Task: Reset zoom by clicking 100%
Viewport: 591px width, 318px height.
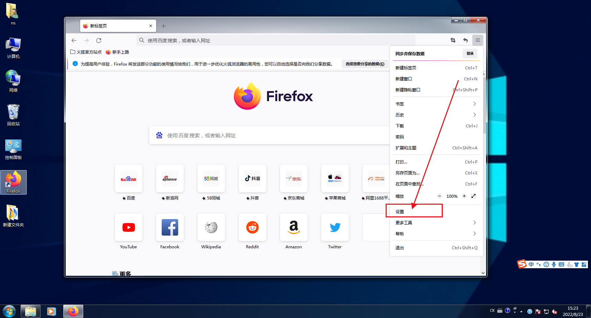Action: (x=452, y=196)
